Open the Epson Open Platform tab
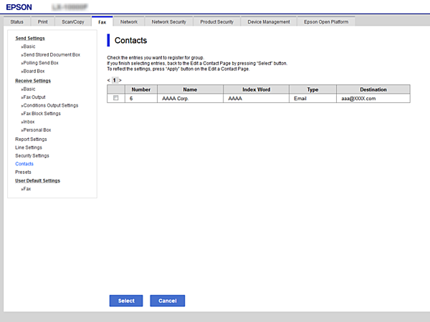Viewport: 430px width, 322px height. click(x=326, y=22)
